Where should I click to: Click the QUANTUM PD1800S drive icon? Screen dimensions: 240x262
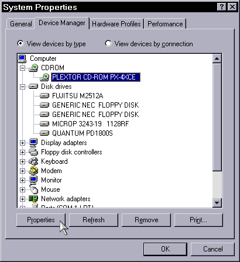point(44,133)
